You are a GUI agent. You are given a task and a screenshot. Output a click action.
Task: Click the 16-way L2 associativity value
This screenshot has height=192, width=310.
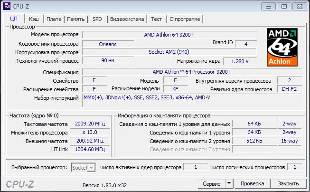click(290, 141)
